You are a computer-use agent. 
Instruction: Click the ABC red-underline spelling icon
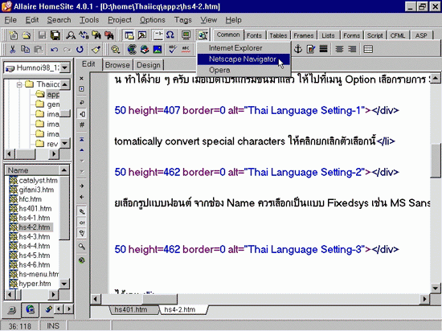tap(186, 50)
